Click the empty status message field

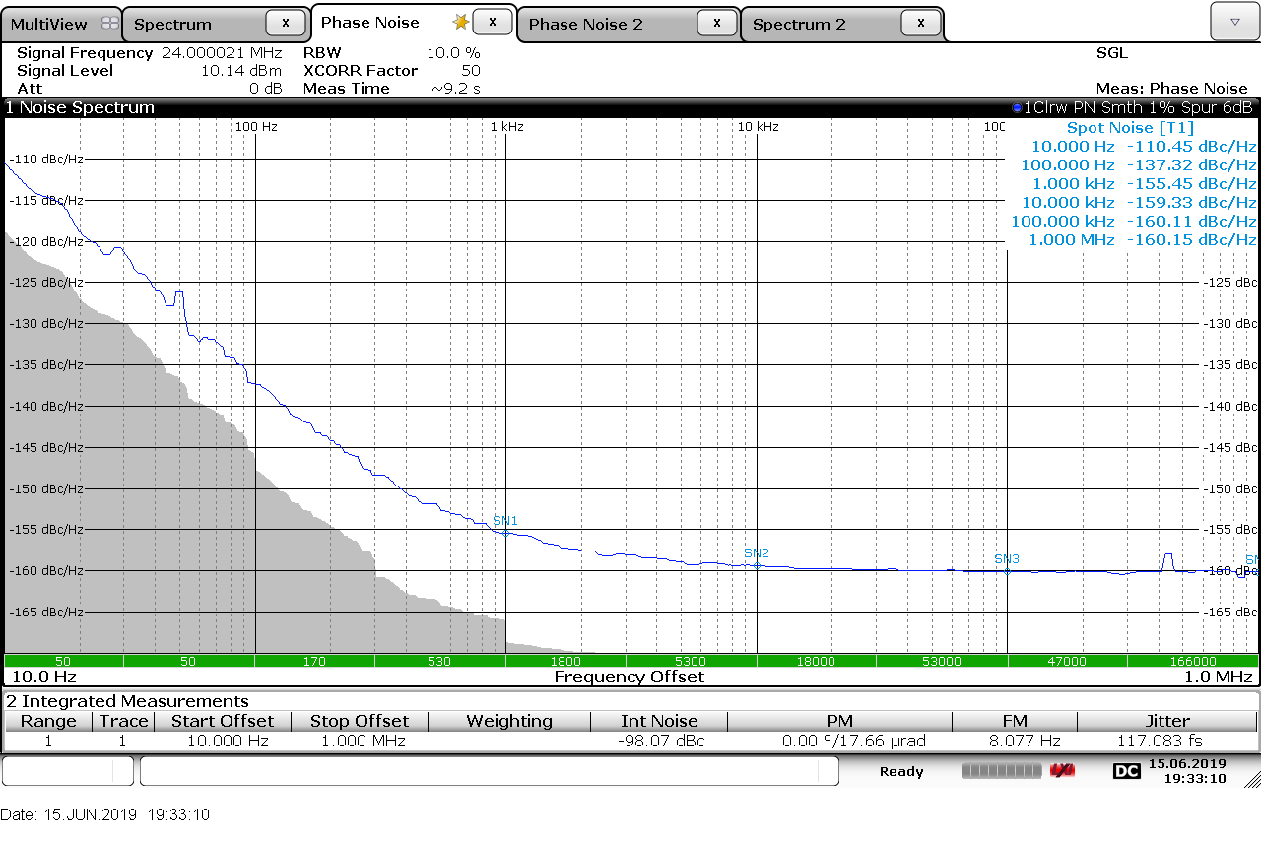[489, 771]
